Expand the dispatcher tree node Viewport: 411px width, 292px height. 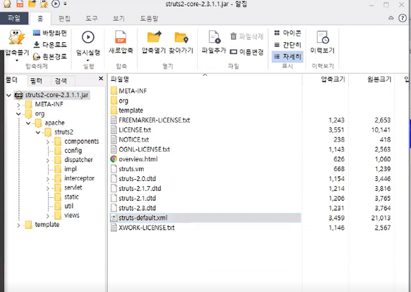click(48, 160)
